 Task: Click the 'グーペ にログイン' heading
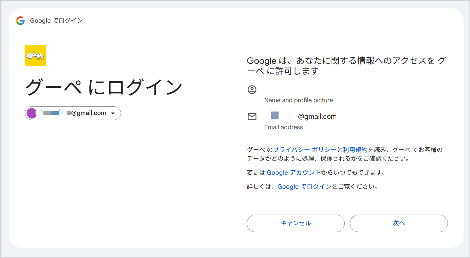tap(104, 87)
